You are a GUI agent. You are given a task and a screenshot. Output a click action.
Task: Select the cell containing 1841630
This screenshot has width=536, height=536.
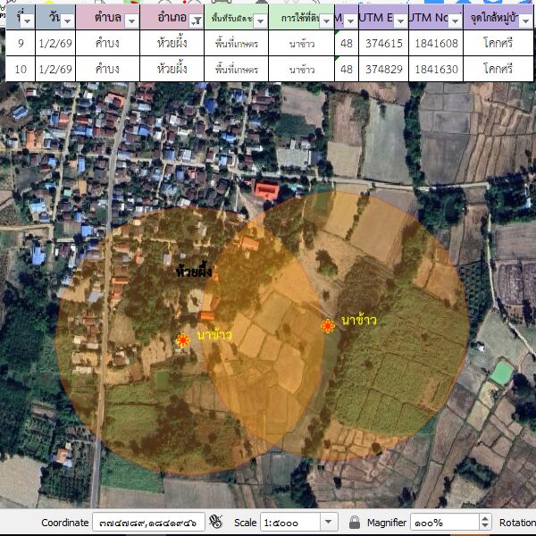pos(435,69)
